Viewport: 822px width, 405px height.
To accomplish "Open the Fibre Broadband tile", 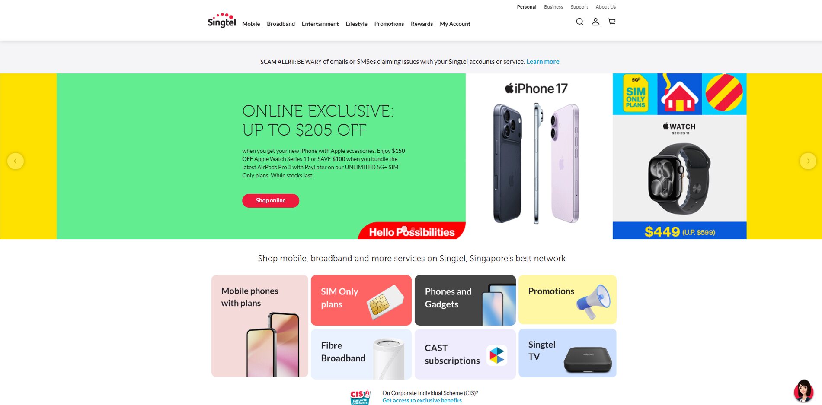I will [x=361, y=354].
